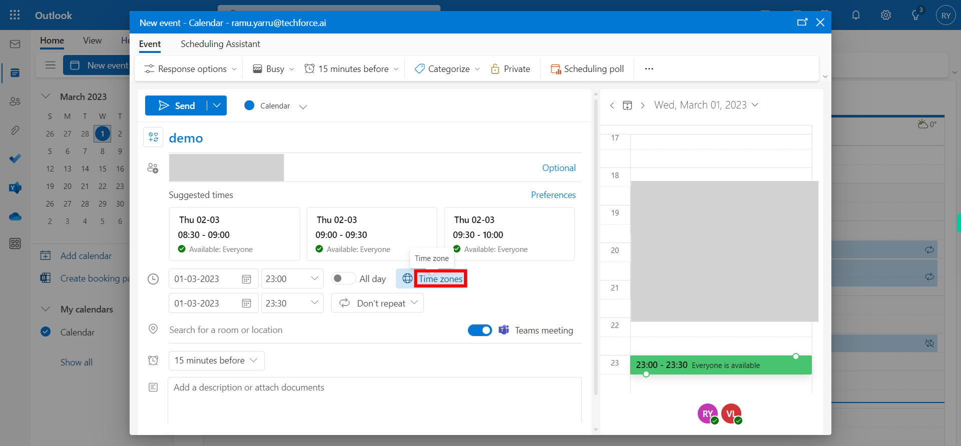Open Yammer app in the sidebar
This screenshot has height=446, width=961.
pos(15,187)
